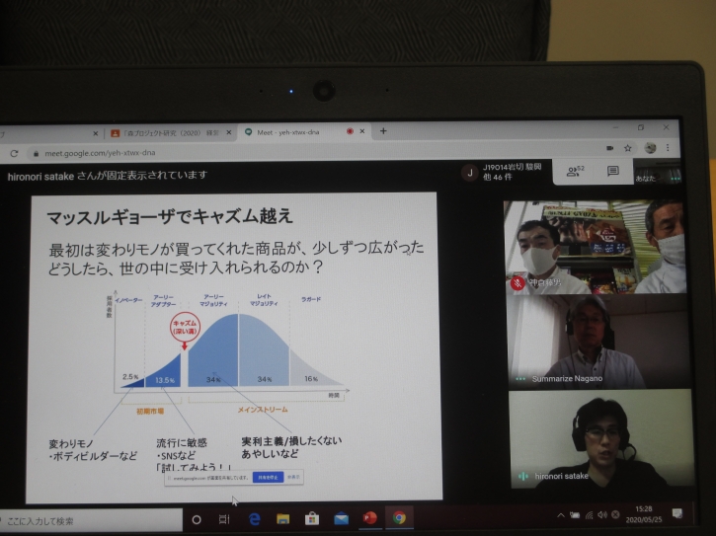Open the Chrome profile avatar

[650, 148]
